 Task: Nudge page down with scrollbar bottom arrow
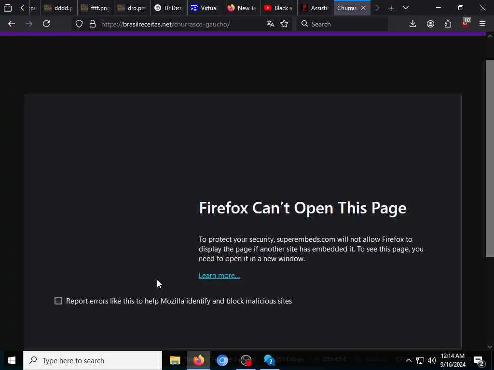pyautogui.click(x=490, y=347)
